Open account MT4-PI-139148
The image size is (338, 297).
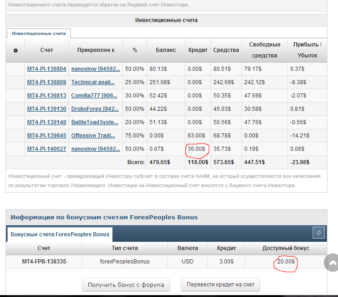[x=46, y=122]
